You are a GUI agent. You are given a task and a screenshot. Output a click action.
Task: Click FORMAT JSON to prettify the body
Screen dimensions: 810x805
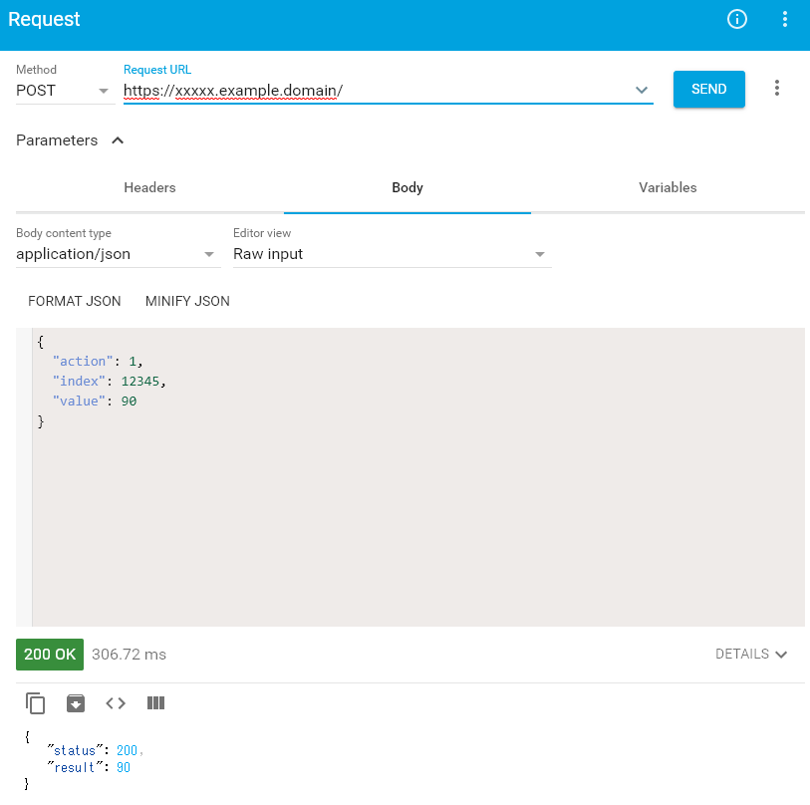point(74,301)
